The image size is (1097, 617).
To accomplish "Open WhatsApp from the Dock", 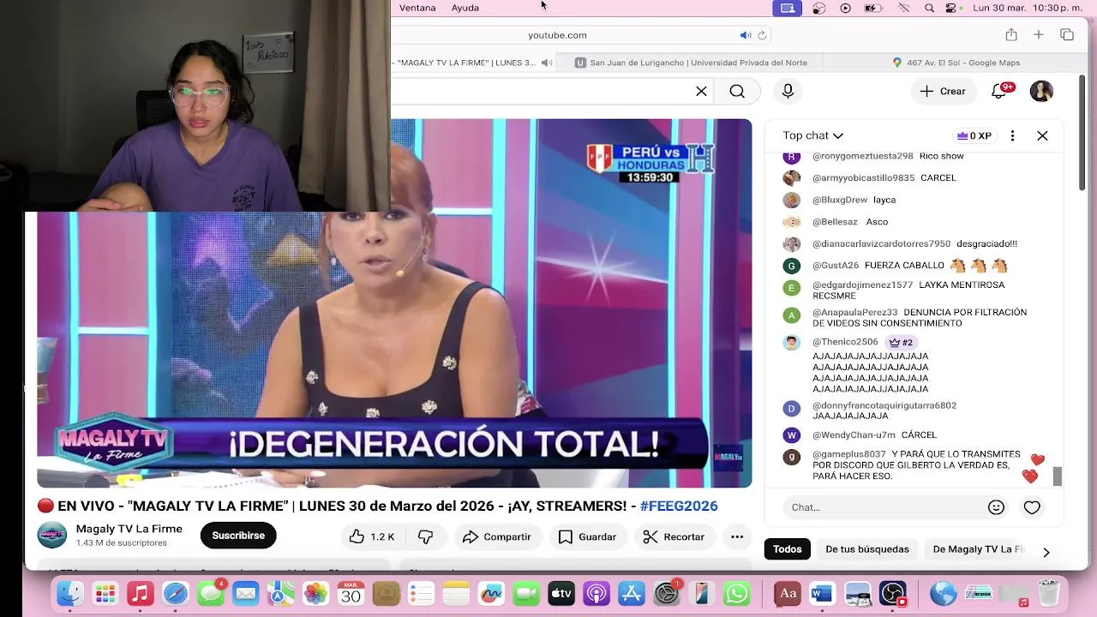I will click(x=737, y=593).
